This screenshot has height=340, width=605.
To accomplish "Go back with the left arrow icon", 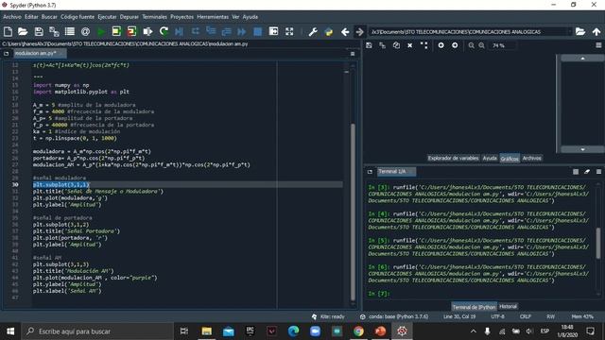I will point(345,31).
